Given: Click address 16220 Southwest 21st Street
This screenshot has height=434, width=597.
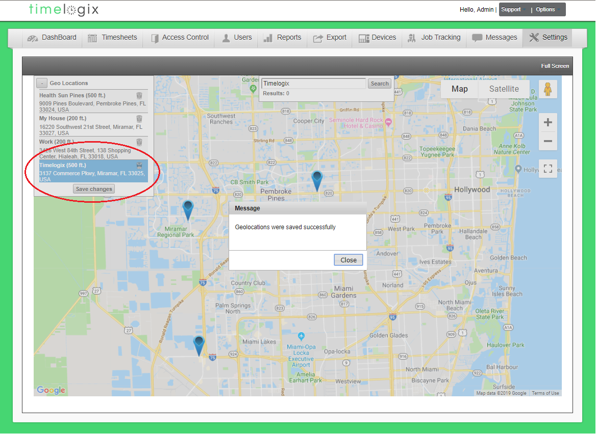Looking at the screenshot, I should (91, 130).
